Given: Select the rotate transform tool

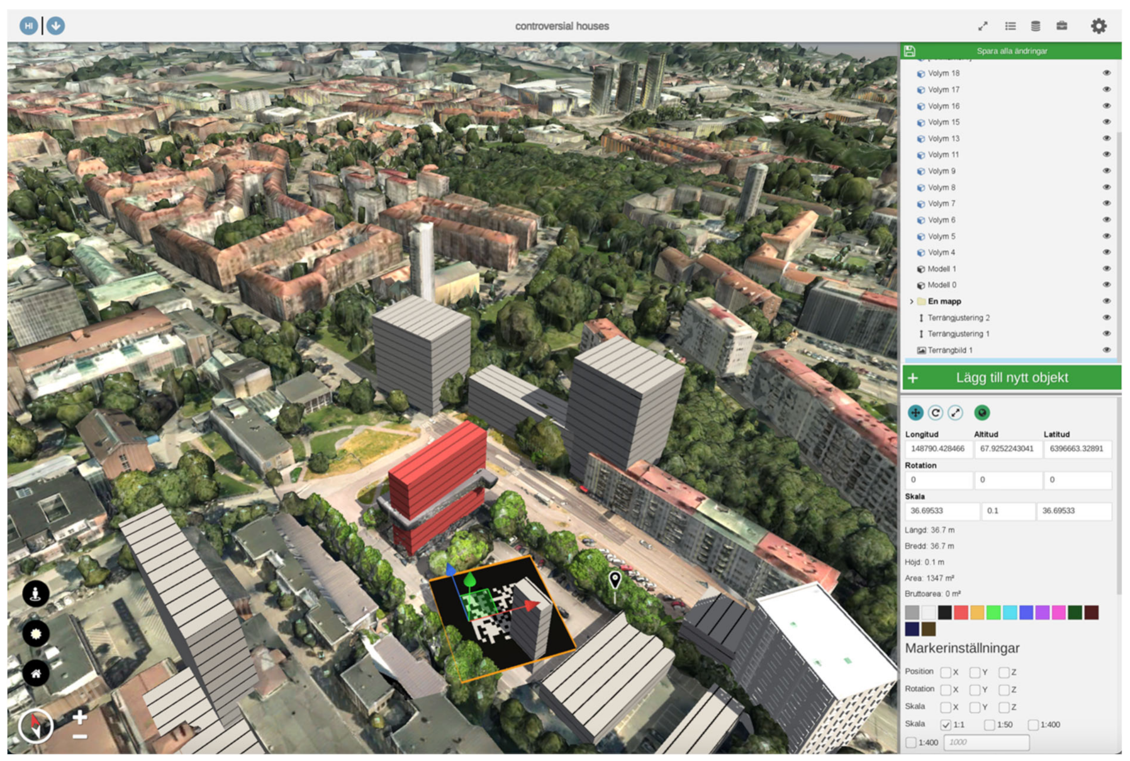Looking at the screenshot, I should pos(935,413).
